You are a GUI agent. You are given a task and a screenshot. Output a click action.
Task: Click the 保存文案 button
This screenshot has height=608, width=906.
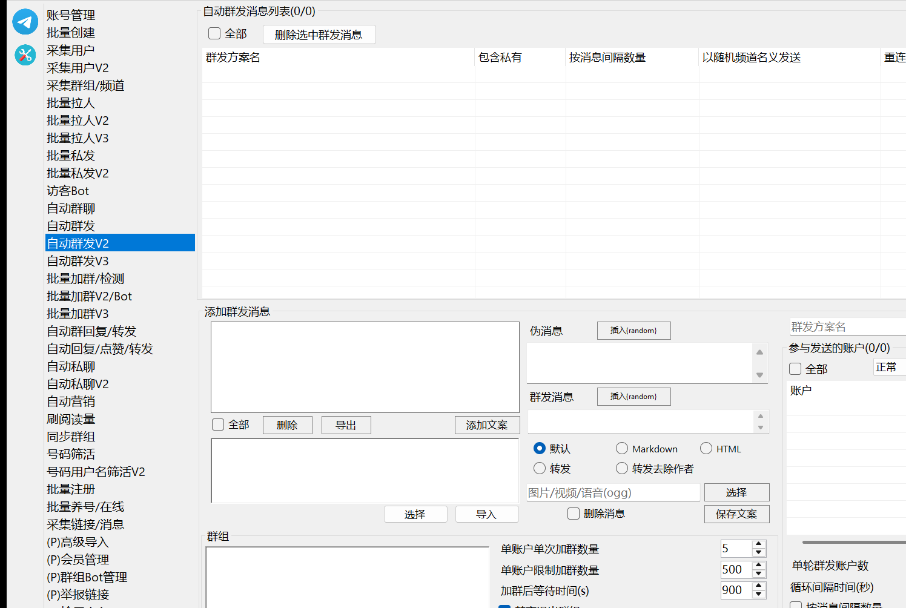pyautogui.click(x=736, y=514)
